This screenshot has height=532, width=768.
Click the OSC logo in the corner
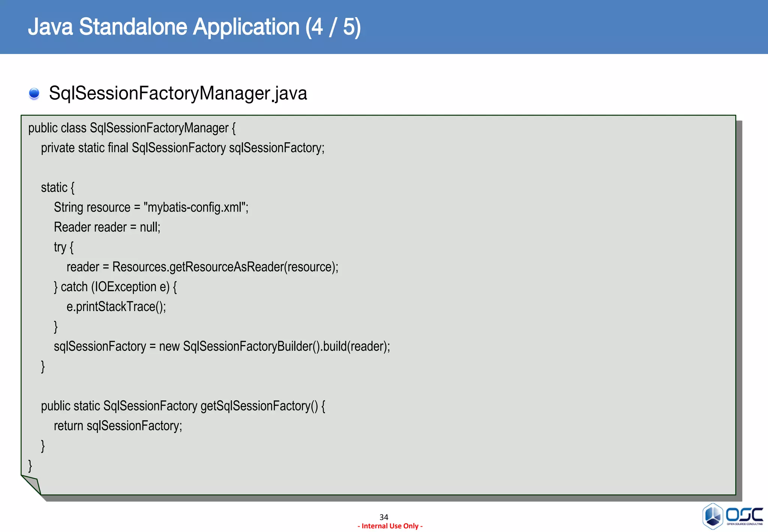(732, 516)
